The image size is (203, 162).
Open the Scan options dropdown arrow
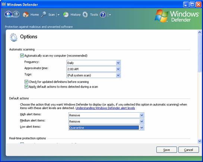58,15
